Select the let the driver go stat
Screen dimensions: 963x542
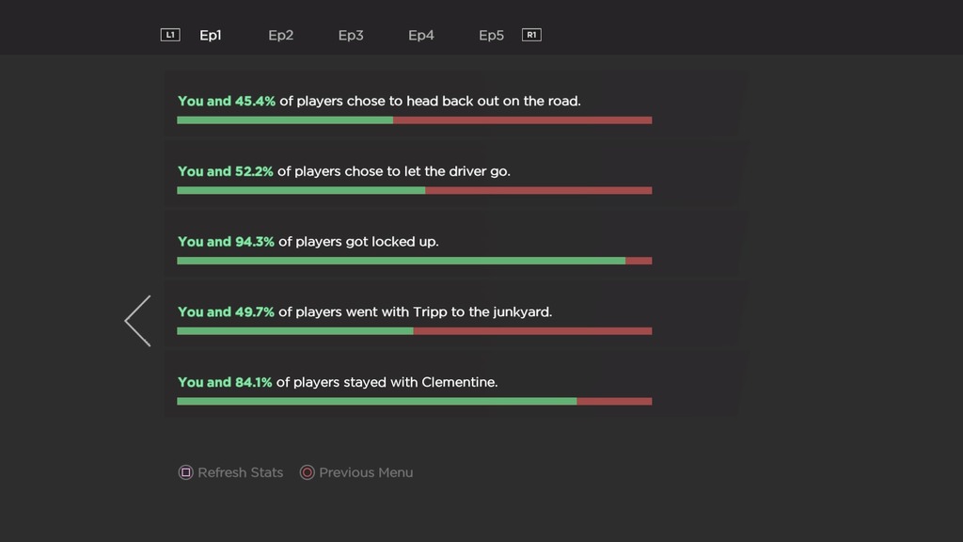[x=344, y=171]
